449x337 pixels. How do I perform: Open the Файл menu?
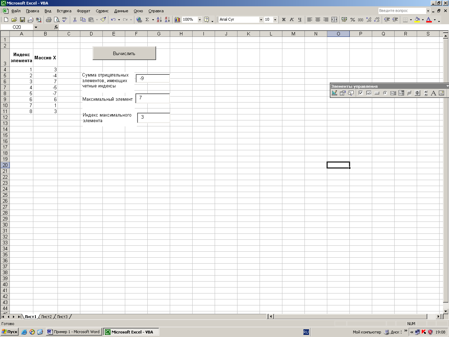tap(16, 11)
